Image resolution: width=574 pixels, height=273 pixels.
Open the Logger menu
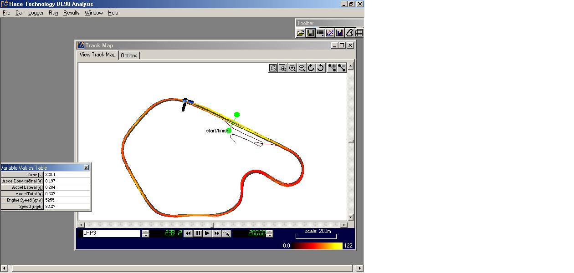[x=36, y=13]
